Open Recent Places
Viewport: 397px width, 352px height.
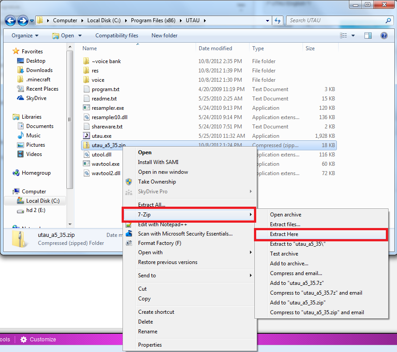(37, 89)
